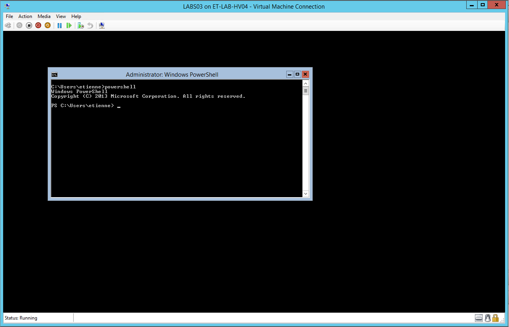Open the View menu
Screen dimensions: 509x327
(61, 16)
